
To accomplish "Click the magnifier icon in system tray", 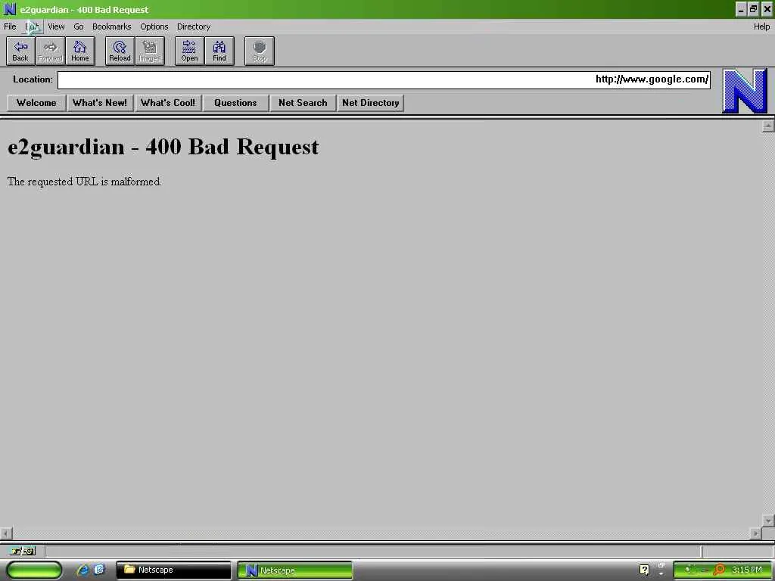I will click(719, 570).
